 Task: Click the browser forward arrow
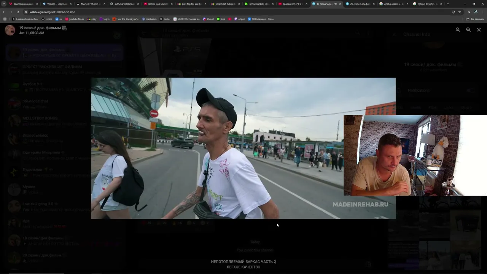pos(11,12)
